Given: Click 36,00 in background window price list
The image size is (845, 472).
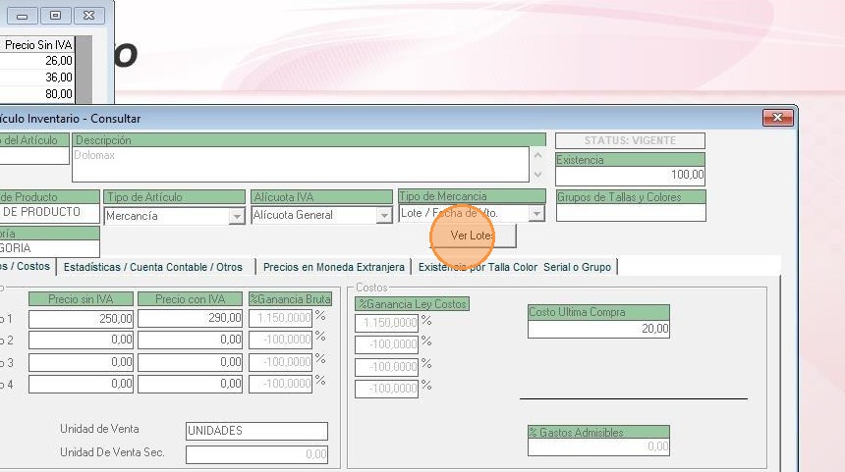Looking at the screenshot, I should (x=59, y=77).
